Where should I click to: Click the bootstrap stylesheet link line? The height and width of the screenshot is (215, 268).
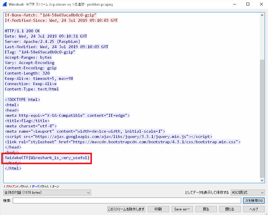[x=123, y=142]
